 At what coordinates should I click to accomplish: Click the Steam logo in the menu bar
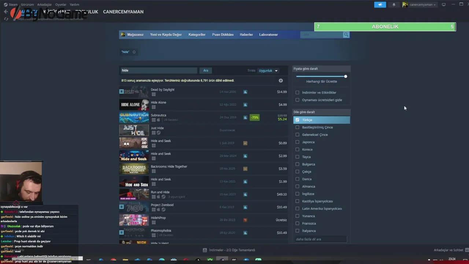(5, 5)
